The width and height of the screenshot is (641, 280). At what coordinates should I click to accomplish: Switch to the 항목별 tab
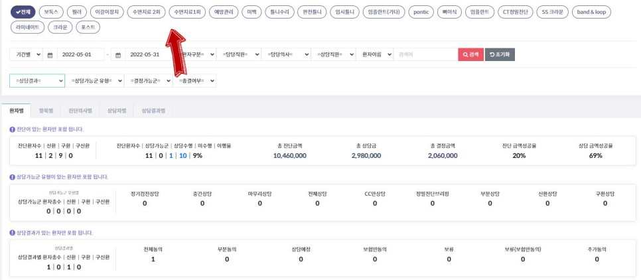pos(46,111)
